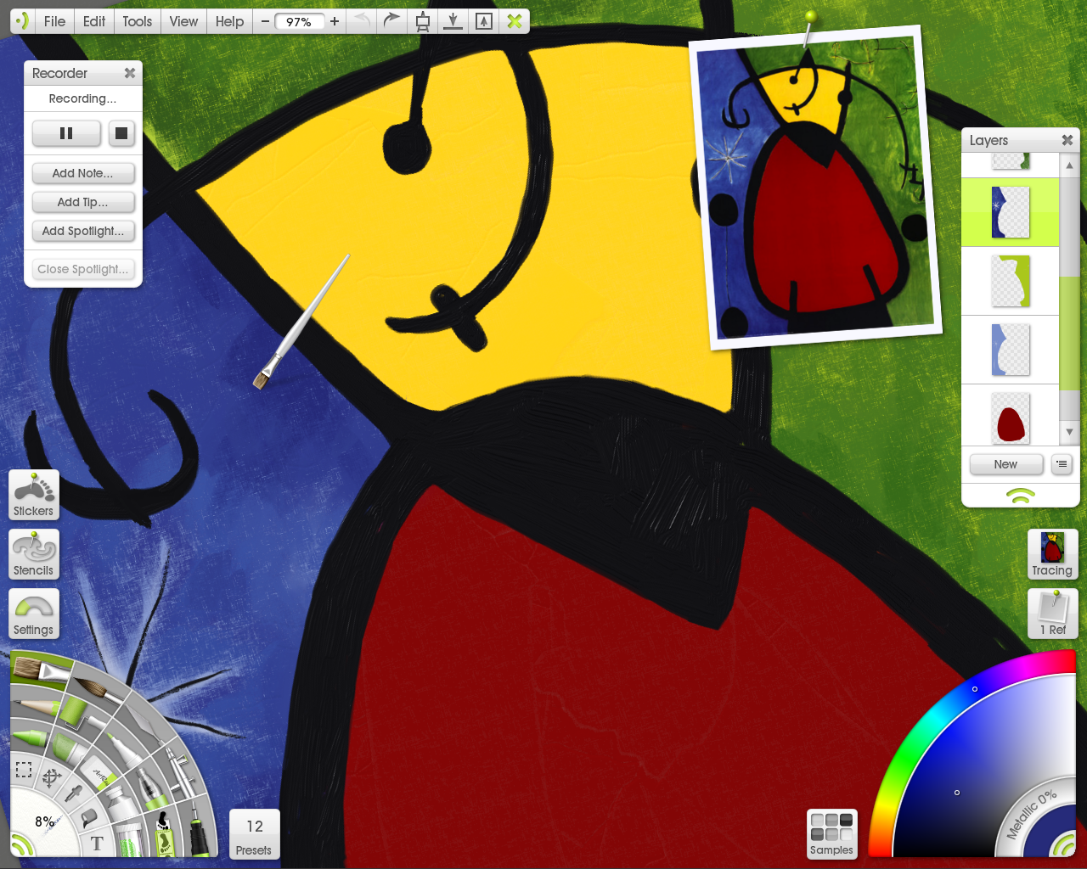Select the Fill bucket tool
Image resolution: width=1087 pixels, height=869 pixels.
pos(88,817)
